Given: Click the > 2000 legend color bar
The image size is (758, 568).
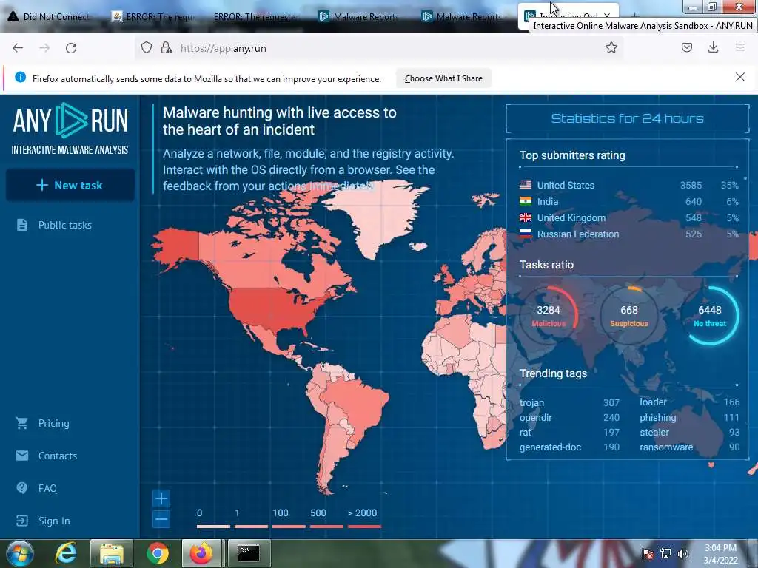Looking at the screenshot, I should click(x=364, y=526).
